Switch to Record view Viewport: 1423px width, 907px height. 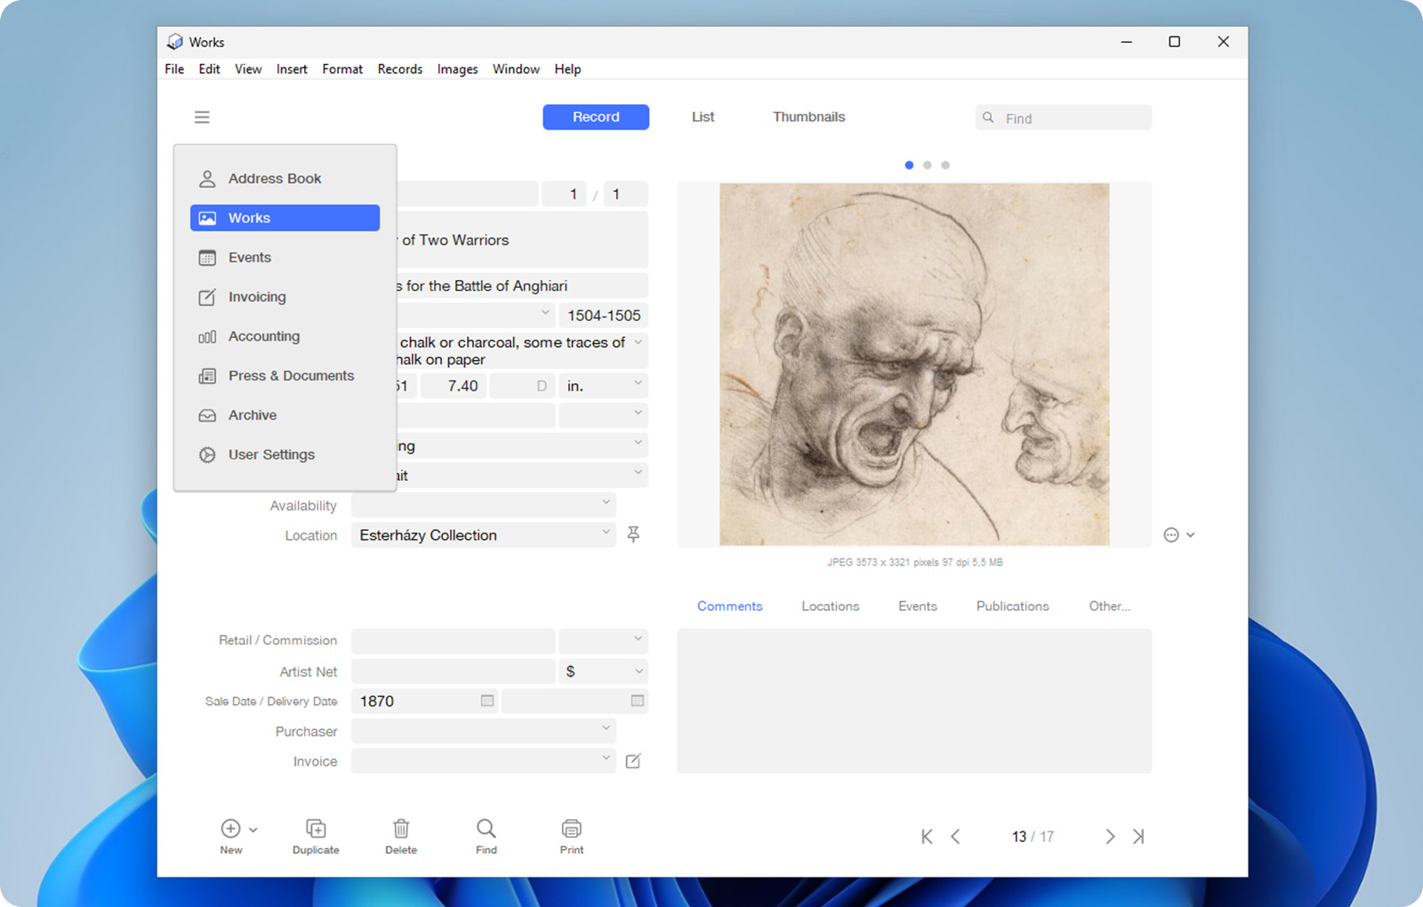click(596, 117)
